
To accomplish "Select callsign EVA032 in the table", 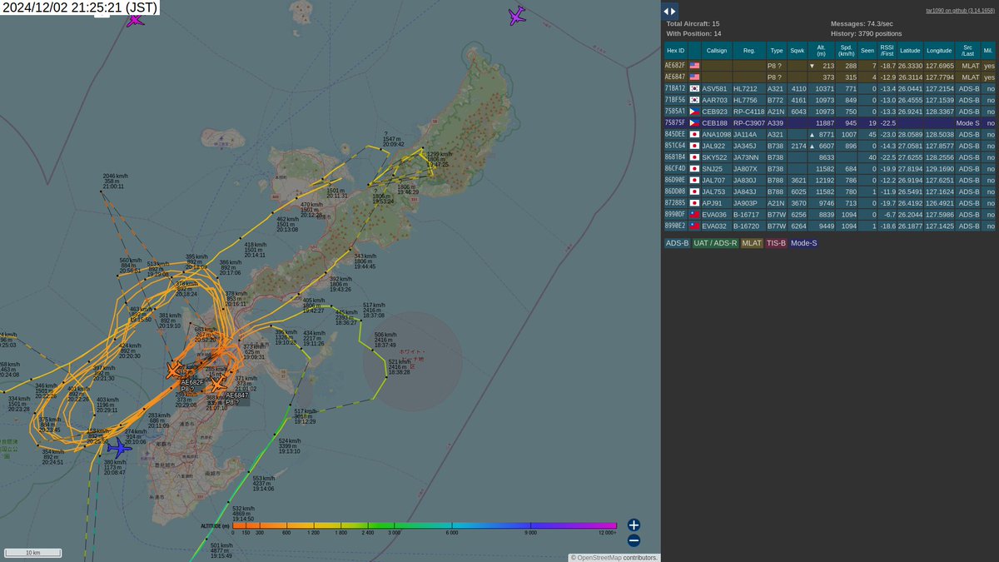I will click(x=714, y=226).
